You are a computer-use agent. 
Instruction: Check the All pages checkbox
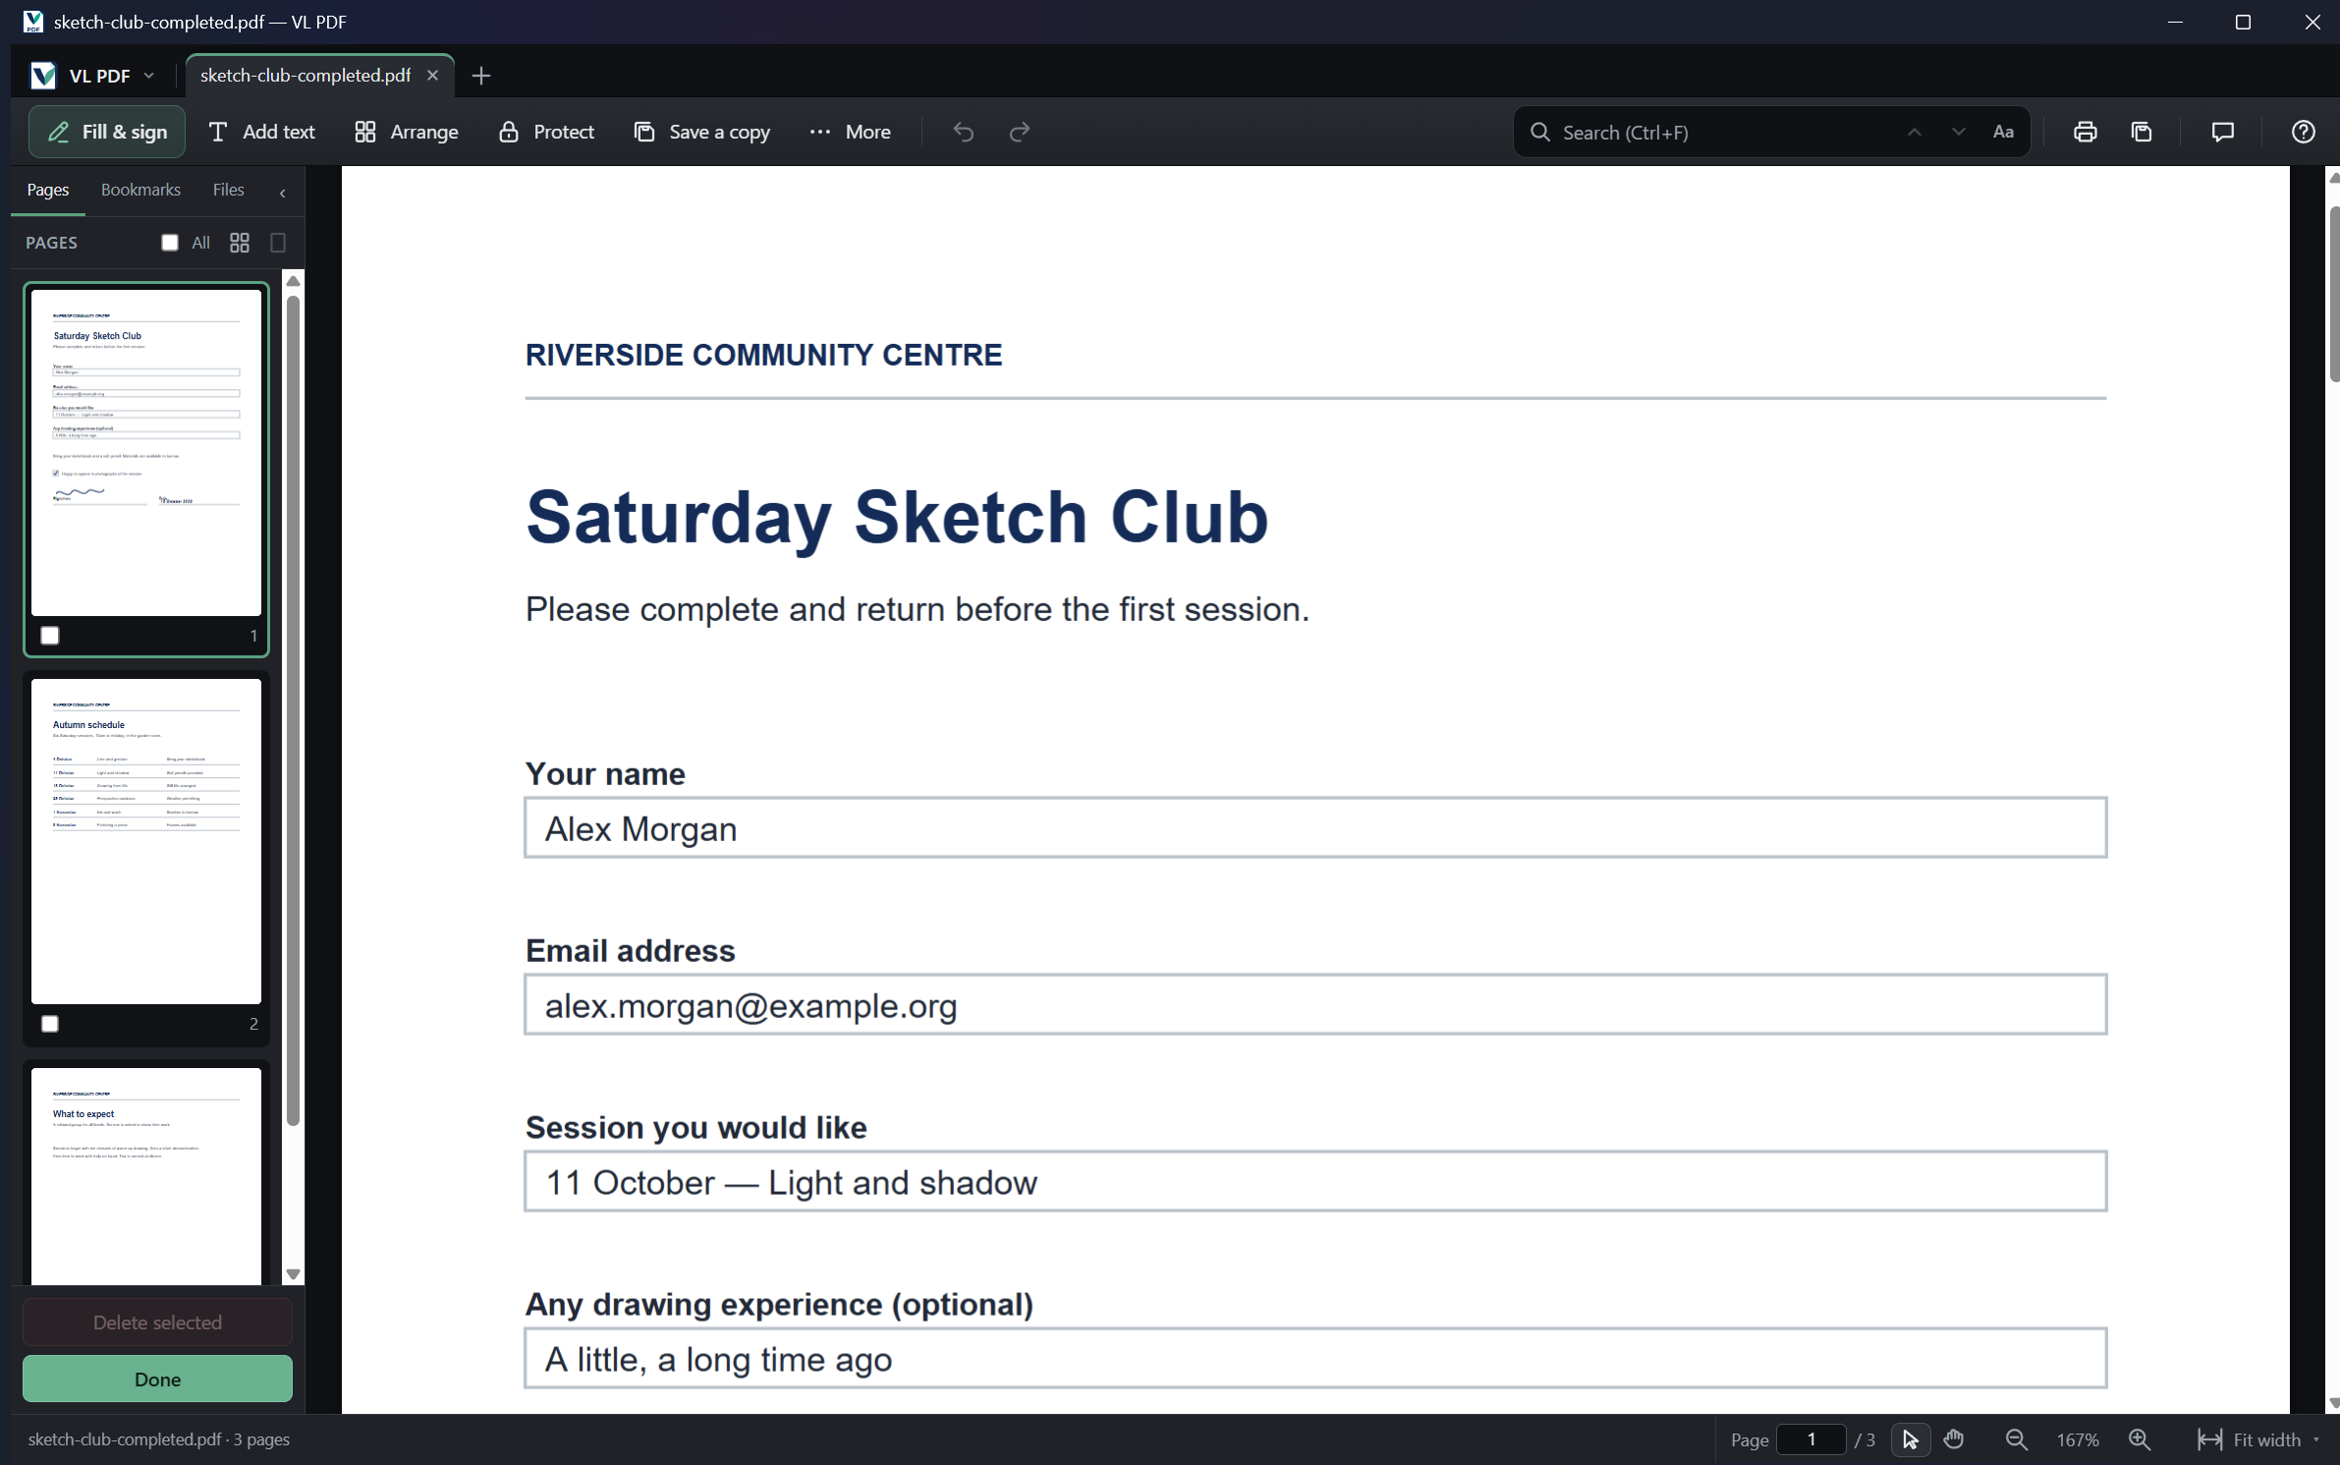tap(170, 243)
